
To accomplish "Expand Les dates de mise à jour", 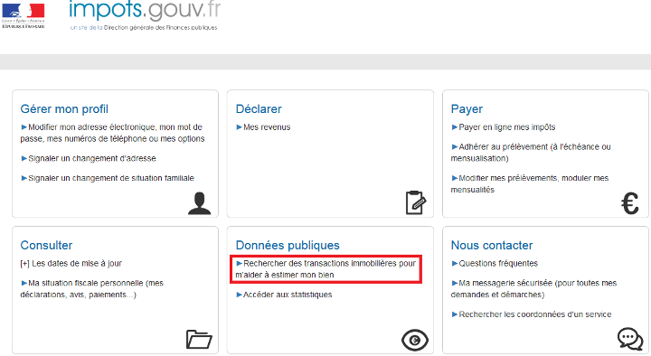I will tap(71, 264).
